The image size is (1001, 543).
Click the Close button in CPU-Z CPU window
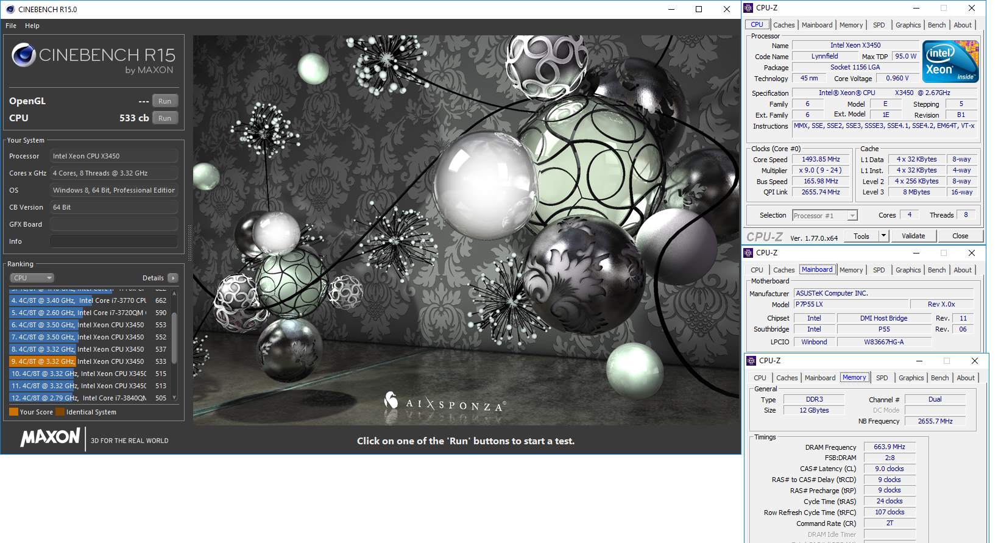[960, 236]
